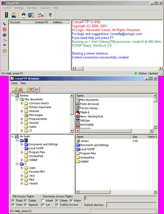Click the small man icon in sidebar
Screen dimensions: 164x214
5,46
